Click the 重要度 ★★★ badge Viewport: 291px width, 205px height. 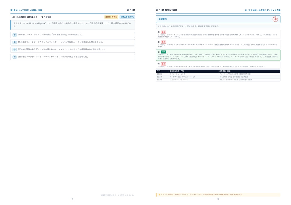111,17
